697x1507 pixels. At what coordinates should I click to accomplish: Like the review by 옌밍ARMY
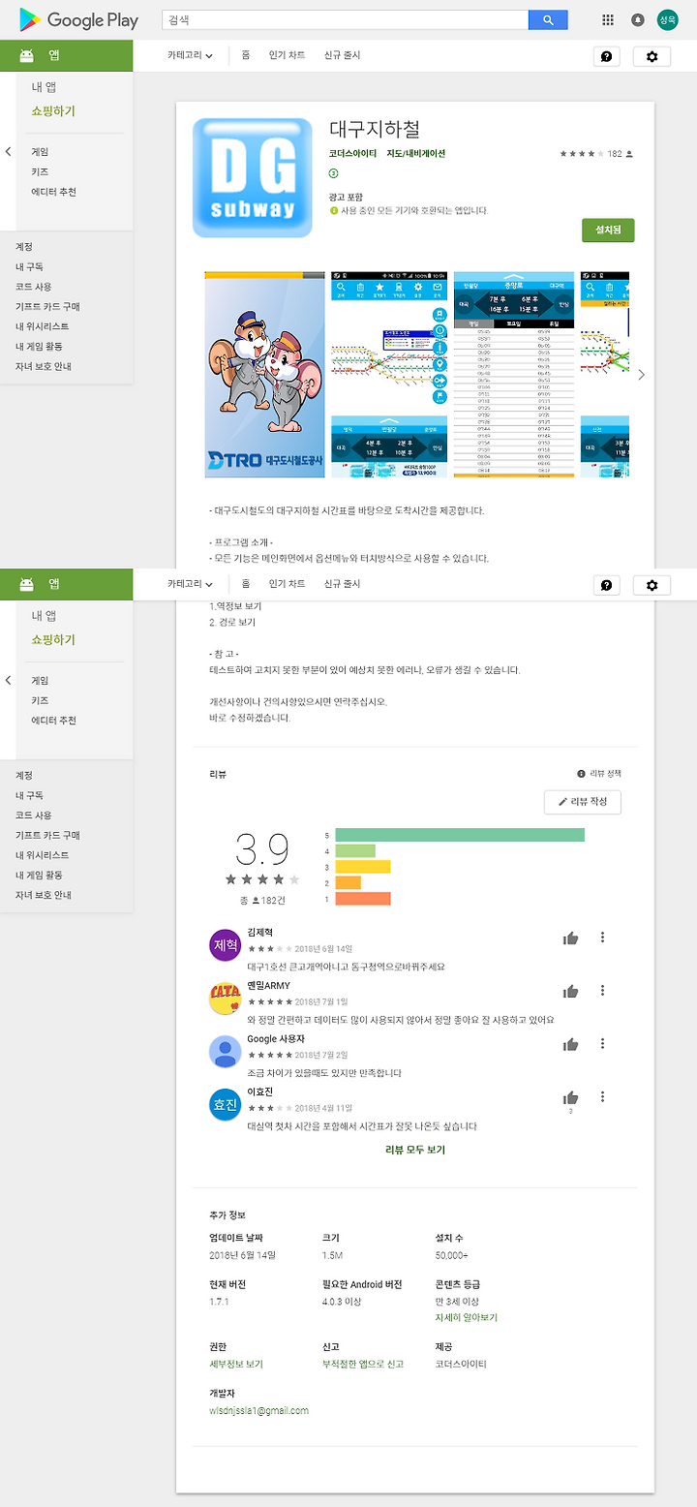coord(571,991)
